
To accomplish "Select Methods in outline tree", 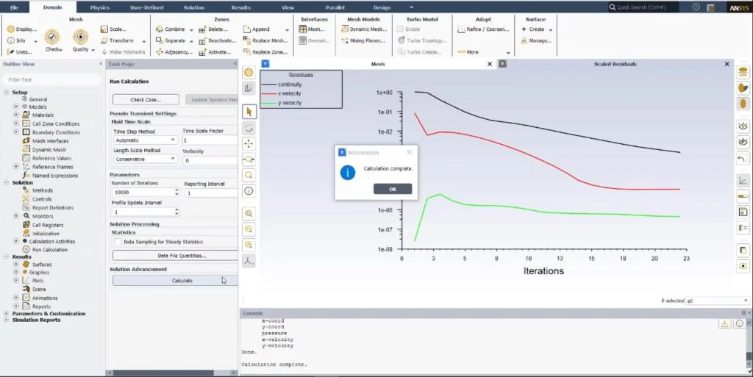I will 42,190.
